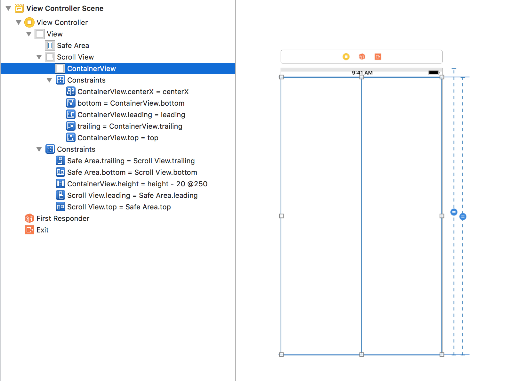Select trailing = ContainerView.trailing constraint text
This screenshot has height=381, width=507.
(130, 126)
